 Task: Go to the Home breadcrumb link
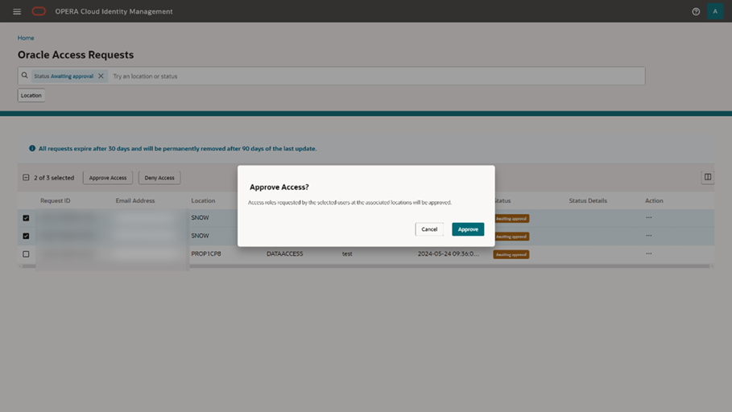[x=26, y=38]
